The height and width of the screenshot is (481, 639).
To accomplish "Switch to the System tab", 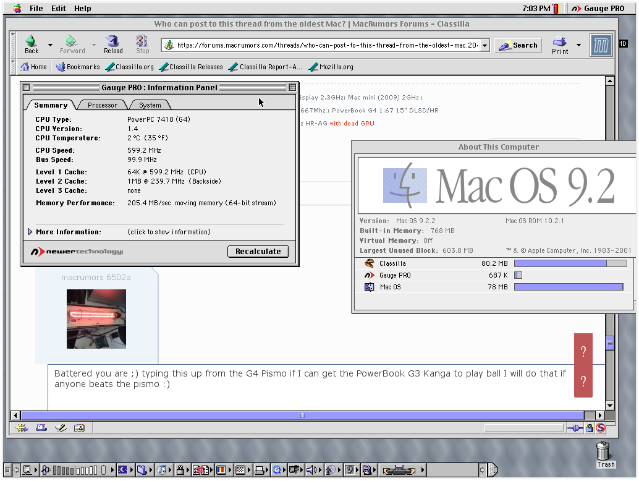I will 150,105.
